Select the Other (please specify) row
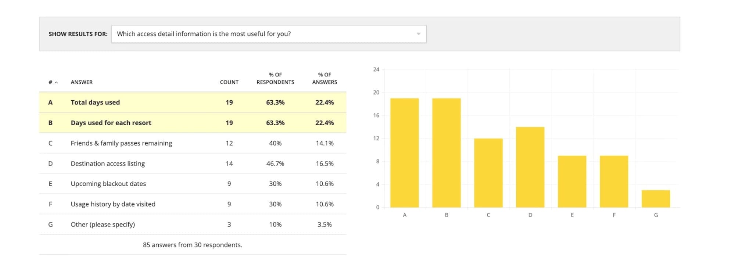735x269 pixels. [103, 225]
